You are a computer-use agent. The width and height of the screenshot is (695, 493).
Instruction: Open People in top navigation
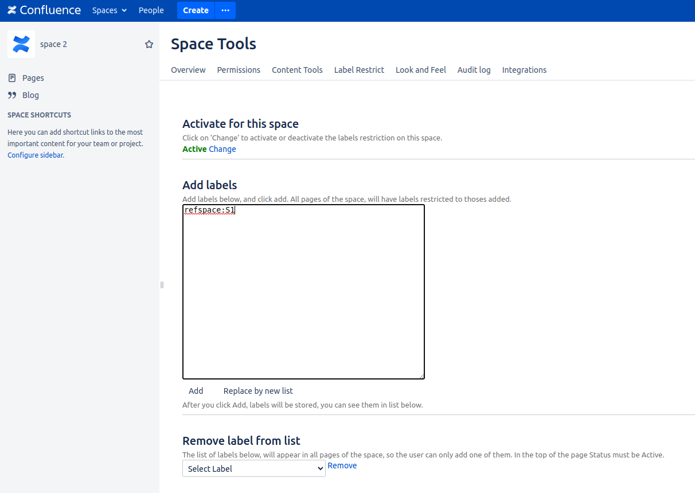(151, 10)
